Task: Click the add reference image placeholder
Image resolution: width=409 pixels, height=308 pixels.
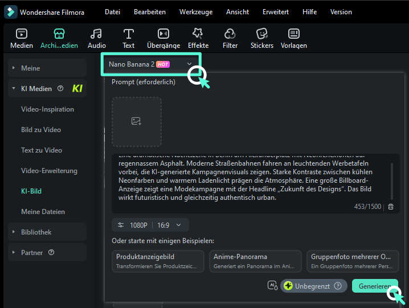Action: pos(137,121)
